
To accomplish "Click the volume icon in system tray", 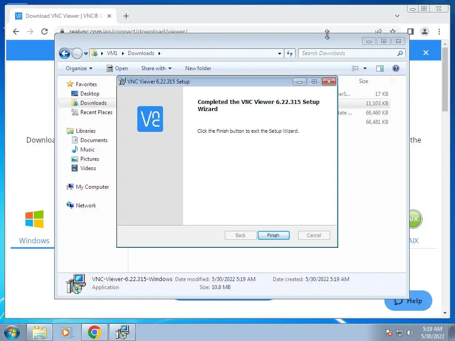I will pyautogui.click(x=410, y=333).
